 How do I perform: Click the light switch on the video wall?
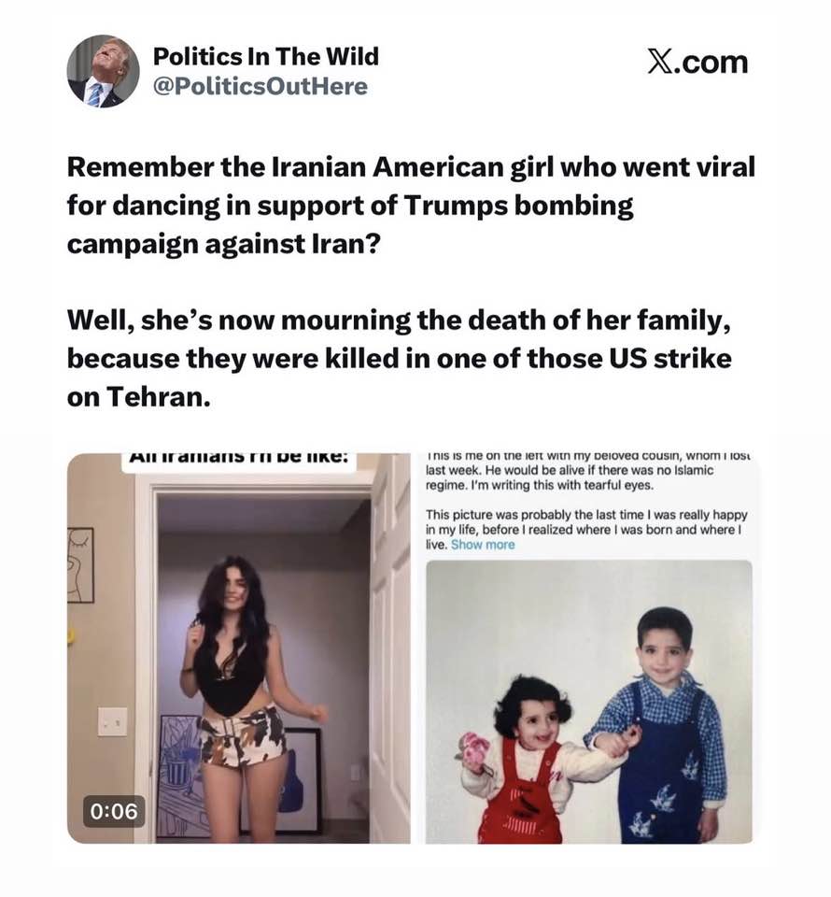(x=112, y=720)
